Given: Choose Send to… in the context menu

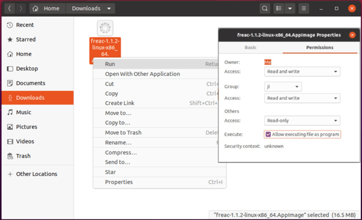Looking at the screenshot, I should 156,162.
